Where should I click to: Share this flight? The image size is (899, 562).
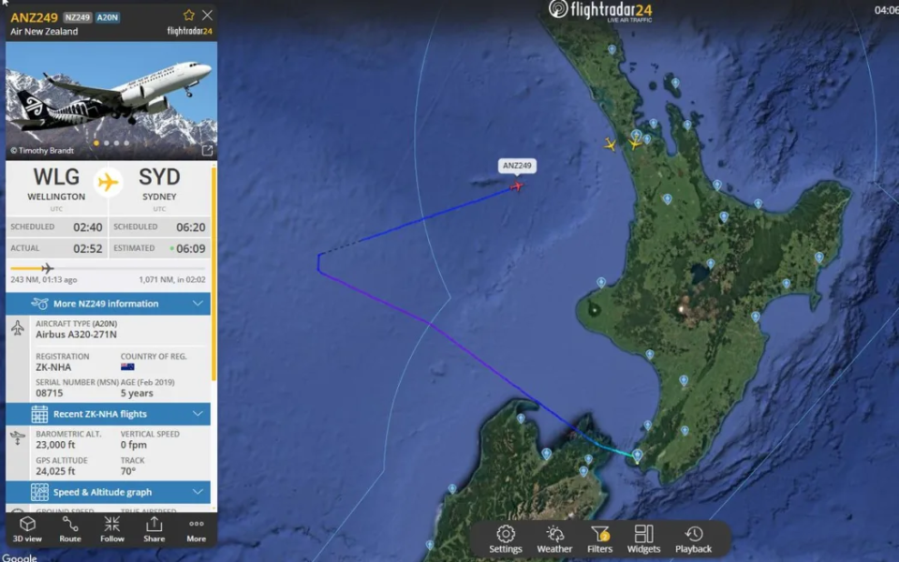click(155, 528)
